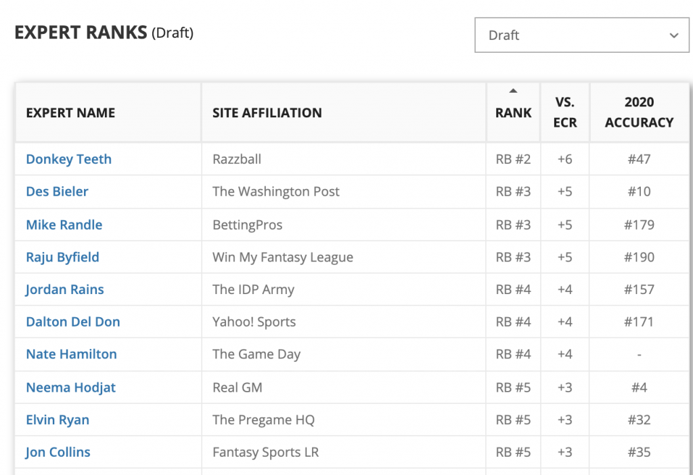Image resolution: width=693 pixels, height=475 pixels.
Task: Click the sort arrow above RANK
Action: (513, 91)
